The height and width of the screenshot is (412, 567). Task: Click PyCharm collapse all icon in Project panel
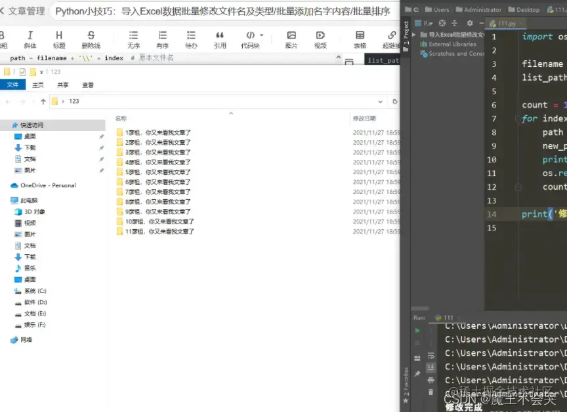tap(455, 24)
